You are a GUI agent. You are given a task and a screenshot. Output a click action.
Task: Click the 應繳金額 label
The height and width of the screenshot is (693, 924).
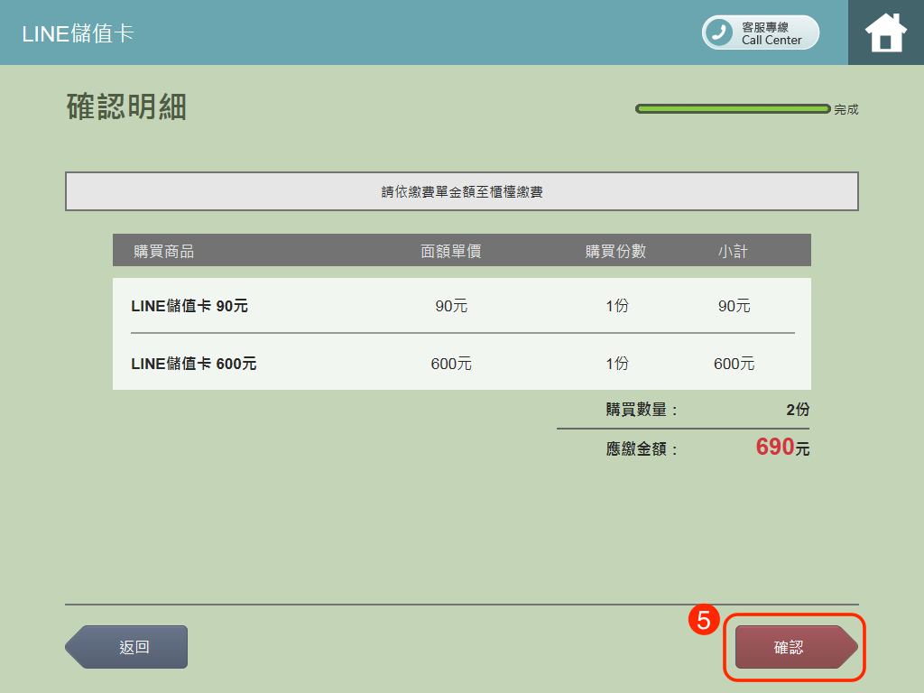[x=642, y=449]
